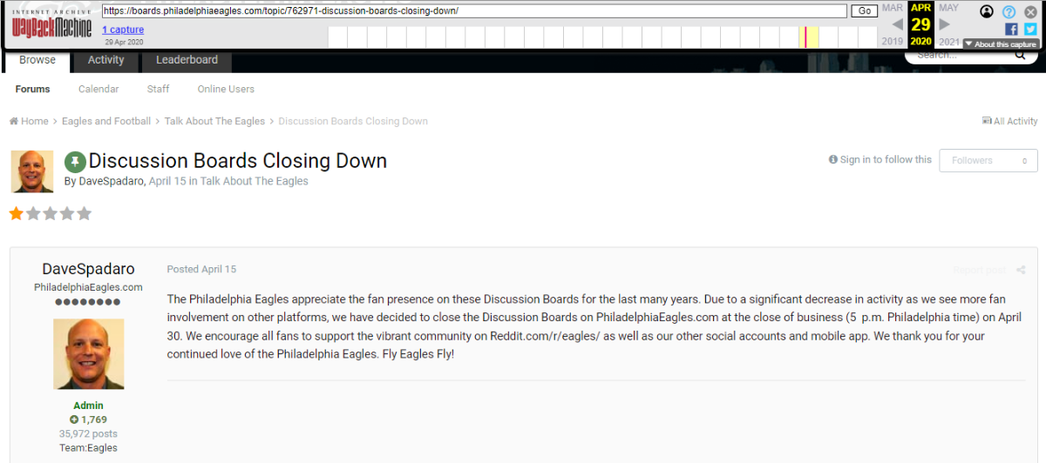Click the first orange rating star
This screenshot has width=1046, height=463.
pos(17,213)
